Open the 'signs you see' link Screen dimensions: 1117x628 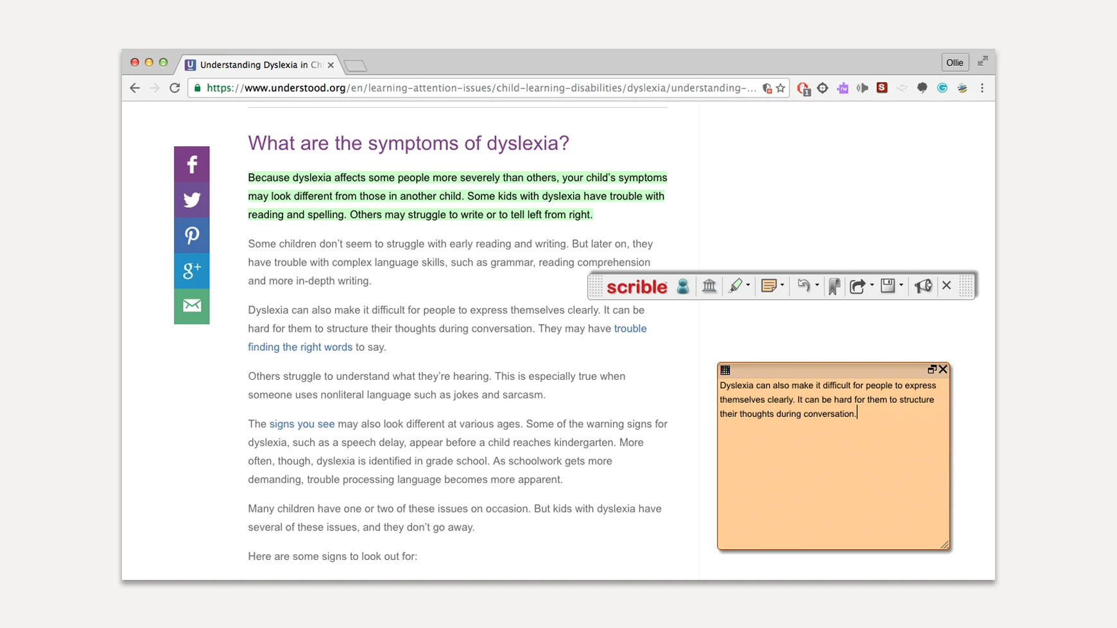(x=302, y=424)
